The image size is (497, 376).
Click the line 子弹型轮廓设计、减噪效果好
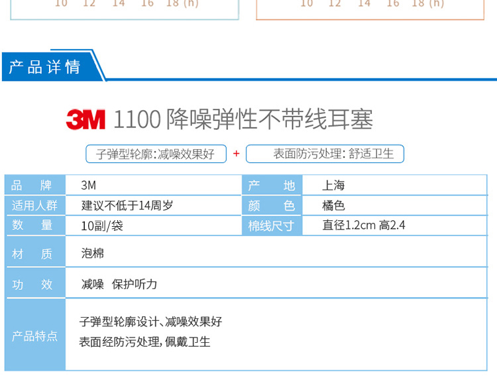tap(150, 322)
